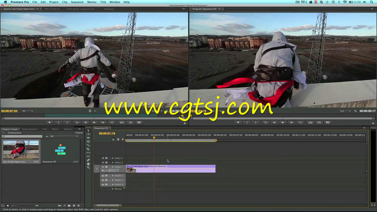The height and width of the screenshot is (212, 377).
Task: Open the Clip menu
Action: click(x=65, y=2)
